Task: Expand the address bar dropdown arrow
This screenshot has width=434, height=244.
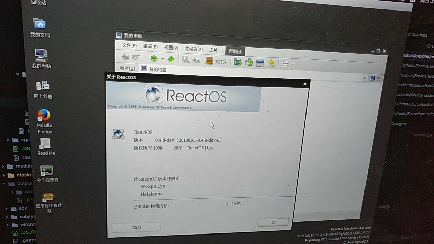Action: [365, 78]
